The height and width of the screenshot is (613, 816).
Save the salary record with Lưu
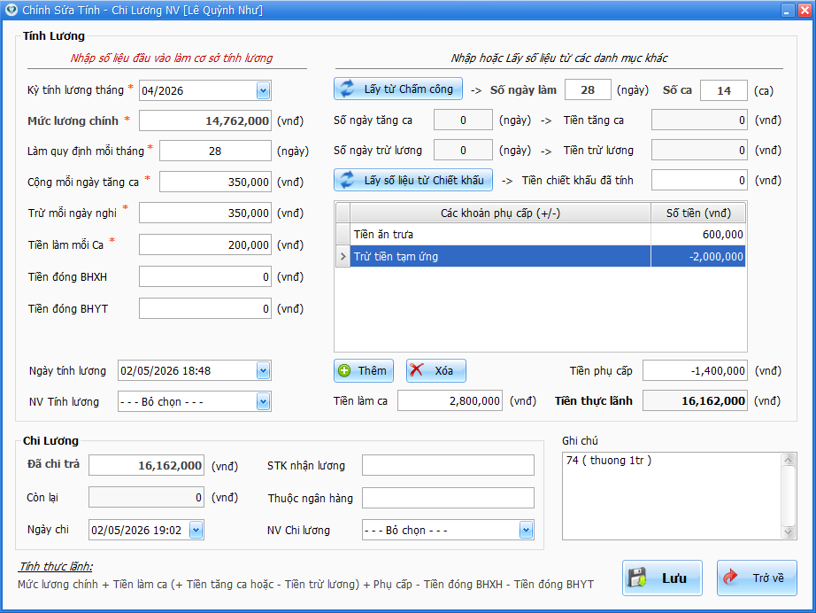662,578
